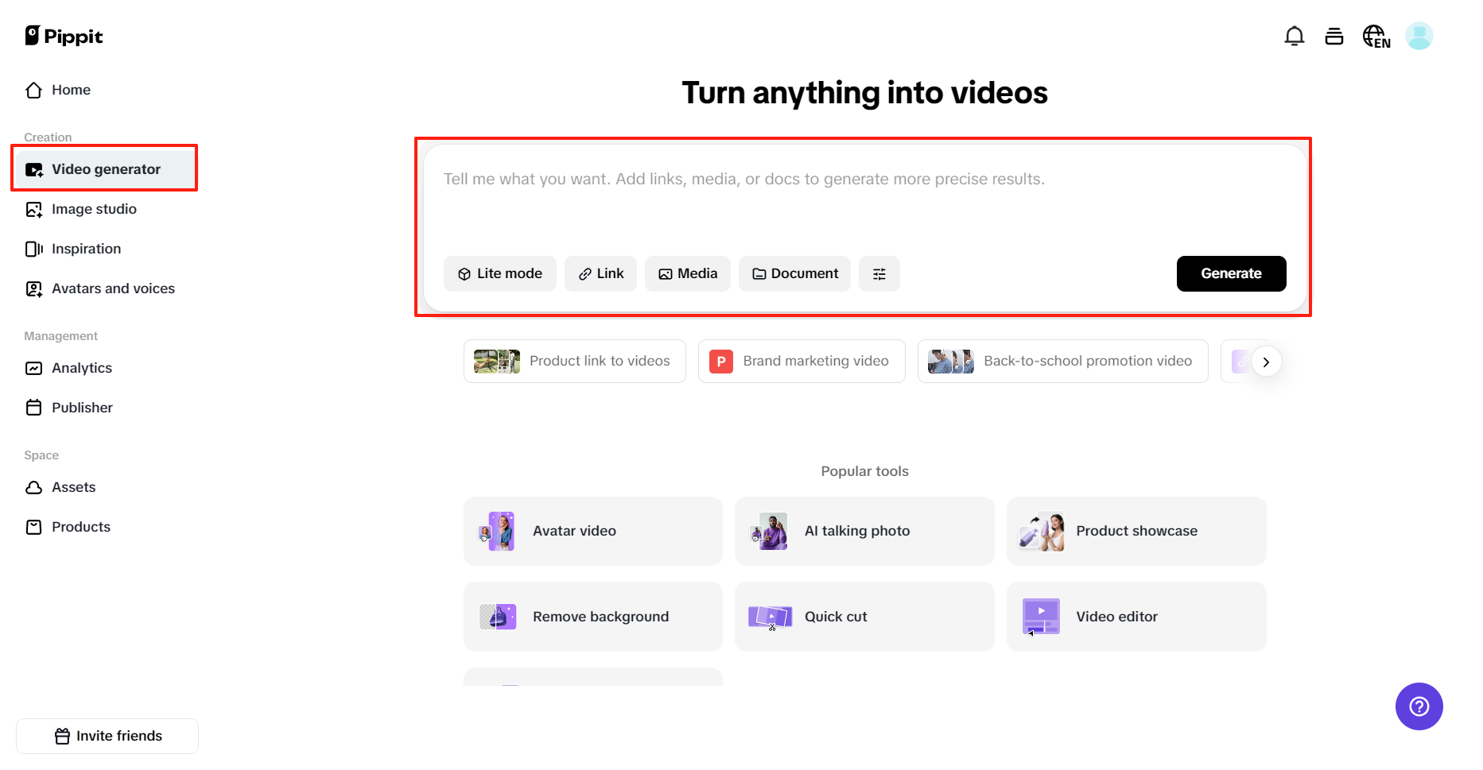
Task: Open Assets via its cloud icon
Action: click(33, 486)
